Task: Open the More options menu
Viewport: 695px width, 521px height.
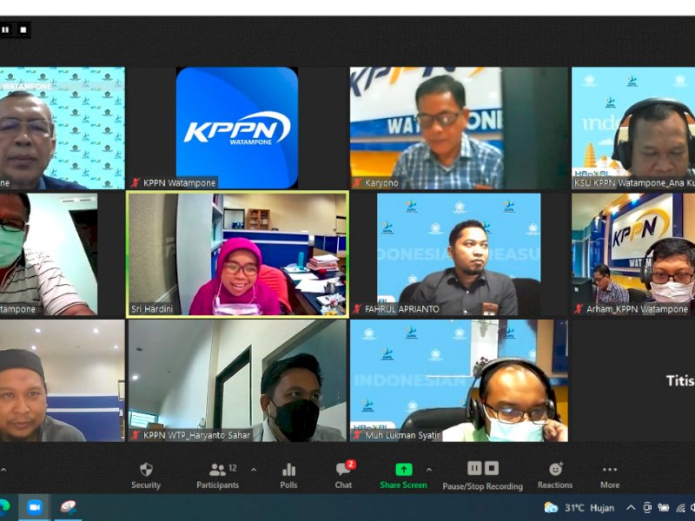Action: tap(610, 476)
